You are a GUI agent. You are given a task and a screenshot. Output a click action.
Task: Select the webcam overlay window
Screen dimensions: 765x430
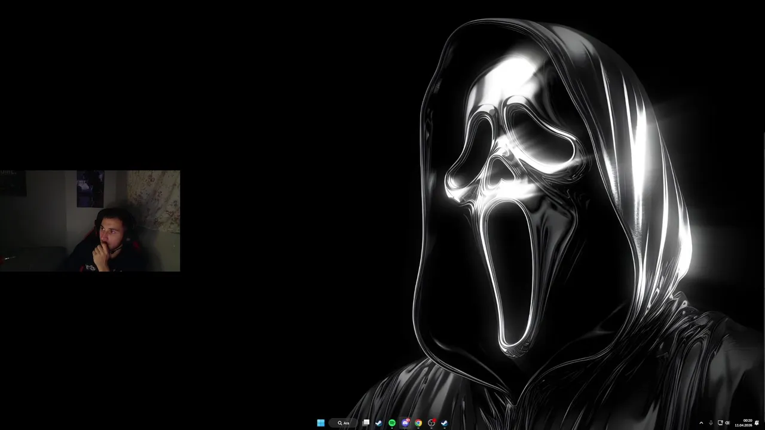tap(90, 221)
